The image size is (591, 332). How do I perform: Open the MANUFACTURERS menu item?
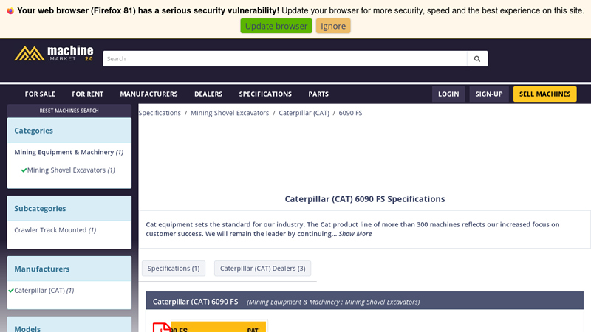point(149,94)
